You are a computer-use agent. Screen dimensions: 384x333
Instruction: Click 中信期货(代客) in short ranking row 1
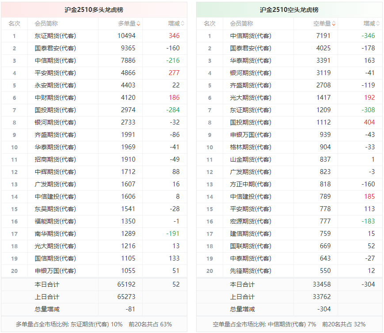pyautogui.click(x=251, y=36)
